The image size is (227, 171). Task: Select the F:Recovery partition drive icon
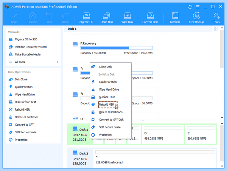point(75,44)
